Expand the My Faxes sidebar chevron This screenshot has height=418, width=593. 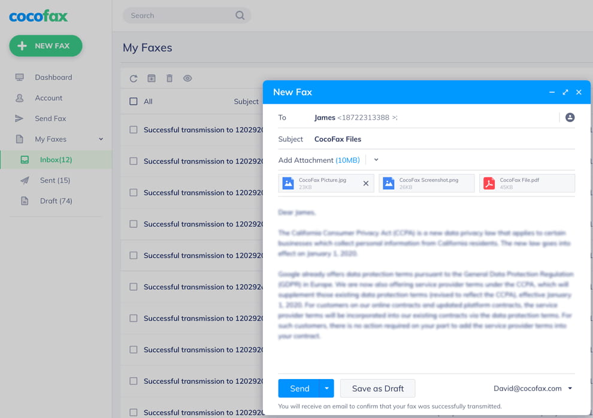click(101, 139)
